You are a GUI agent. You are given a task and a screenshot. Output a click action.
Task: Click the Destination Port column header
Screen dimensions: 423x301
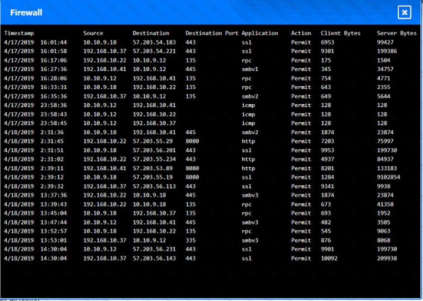tap(212, 33)
